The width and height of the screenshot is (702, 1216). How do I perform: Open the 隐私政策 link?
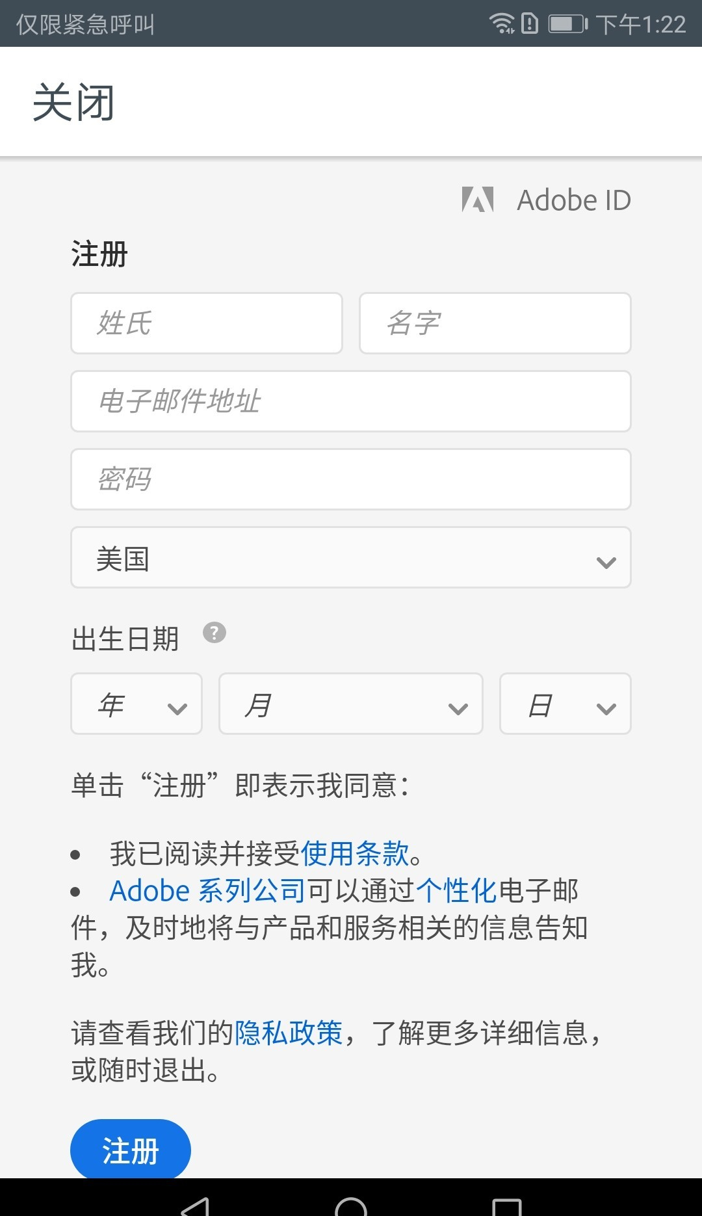point(289,1033)
